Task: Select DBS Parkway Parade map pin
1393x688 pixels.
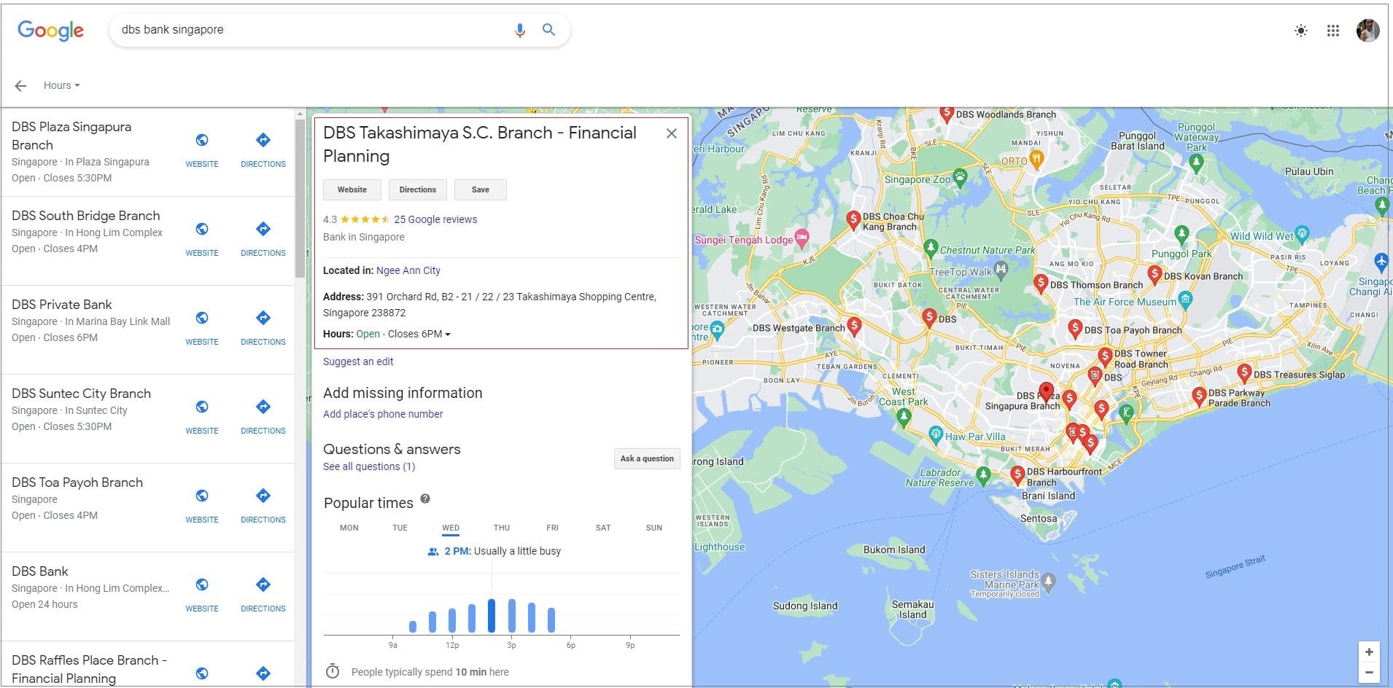Action: pos(1199,396)
